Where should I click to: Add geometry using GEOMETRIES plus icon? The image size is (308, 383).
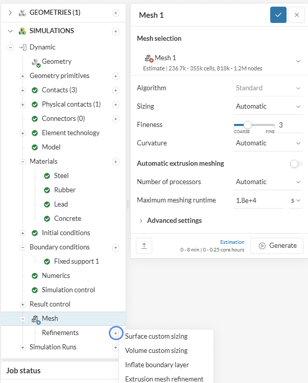(116, 12)
